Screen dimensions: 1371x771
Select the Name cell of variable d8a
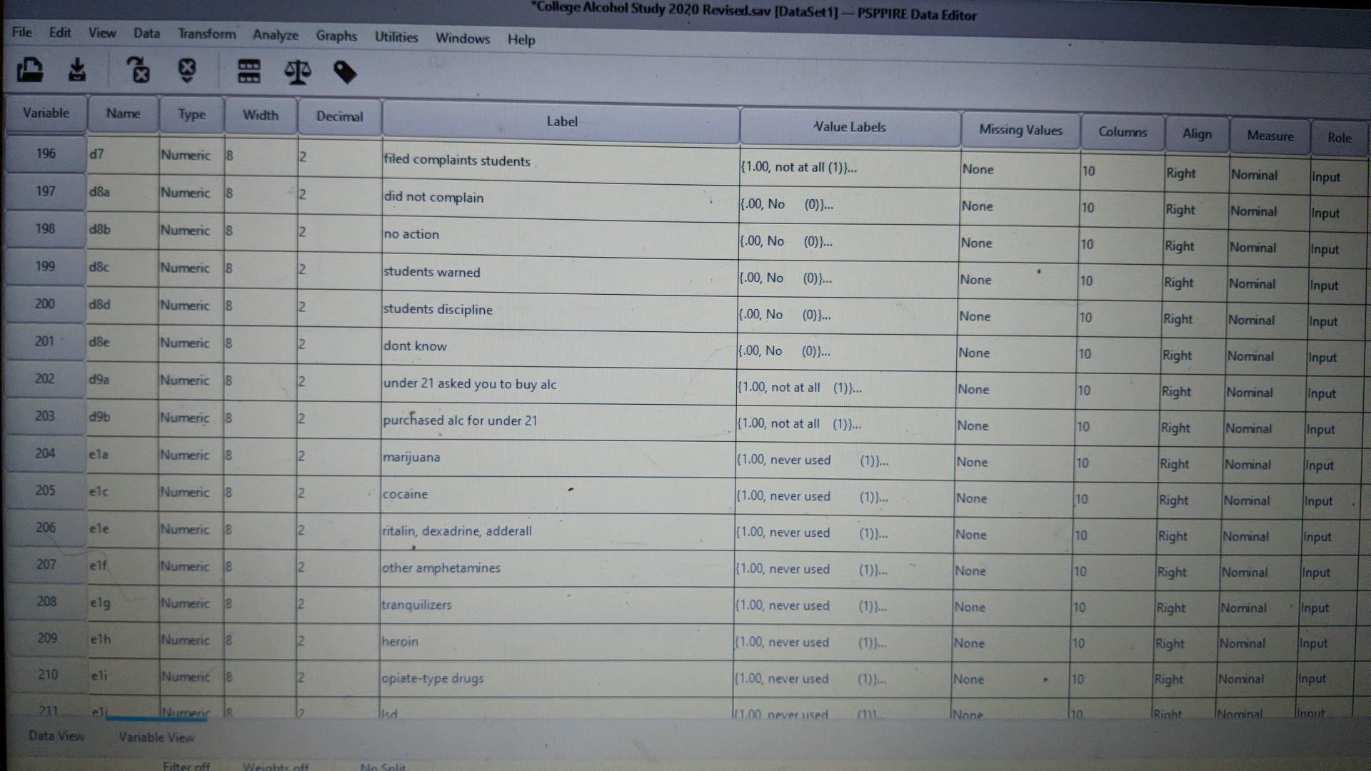[121, 193]
